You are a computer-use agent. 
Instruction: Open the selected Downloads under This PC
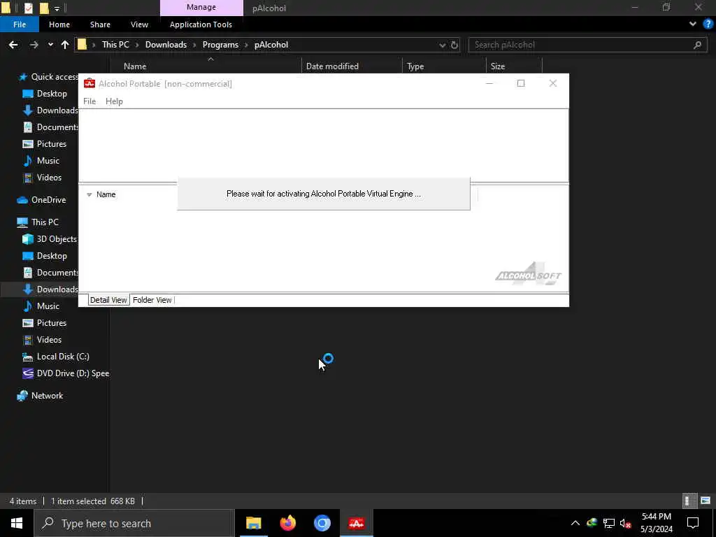pyautogui.click(x=50, y=289)
